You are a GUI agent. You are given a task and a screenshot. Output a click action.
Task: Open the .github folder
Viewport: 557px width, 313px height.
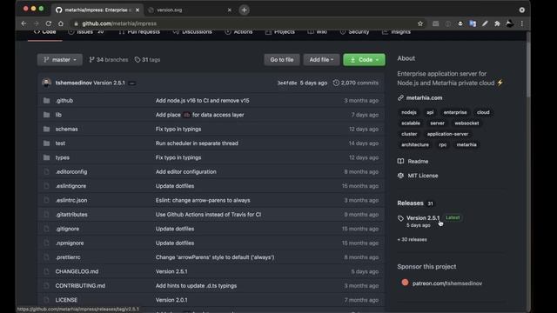click(64, 101)
